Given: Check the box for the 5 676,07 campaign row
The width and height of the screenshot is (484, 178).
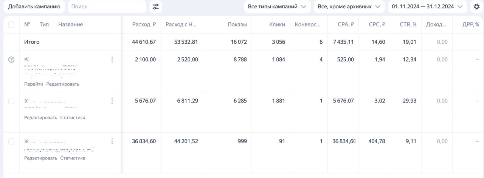Looking at the screenshot, I should 11,101.
